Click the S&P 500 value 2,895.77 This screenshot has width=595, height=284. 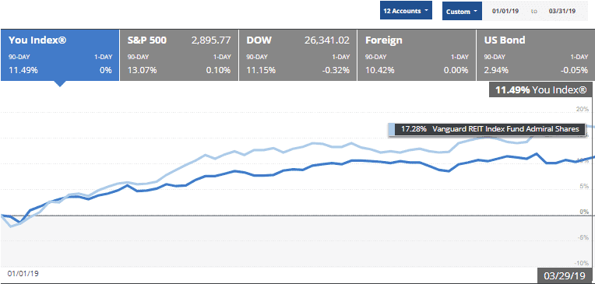[x=211, y=40]
